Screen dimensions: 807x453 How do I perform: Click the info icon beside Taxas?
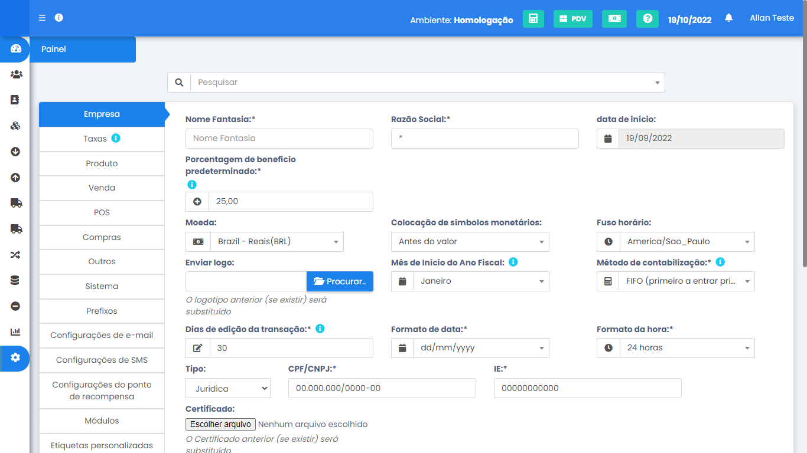(x=116, y=138)
